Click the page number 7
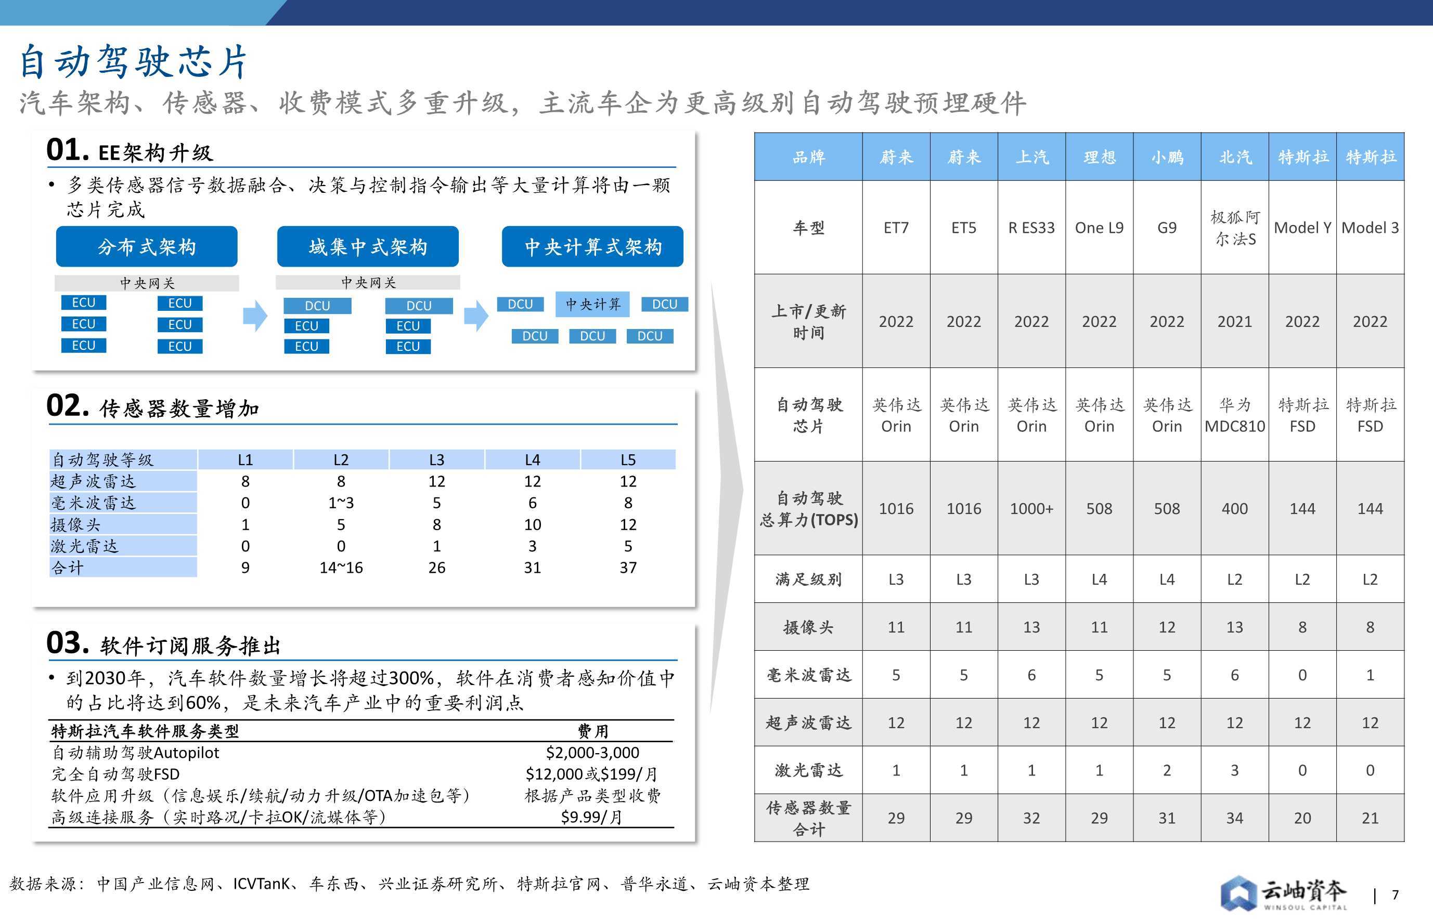 [1396, 894]
